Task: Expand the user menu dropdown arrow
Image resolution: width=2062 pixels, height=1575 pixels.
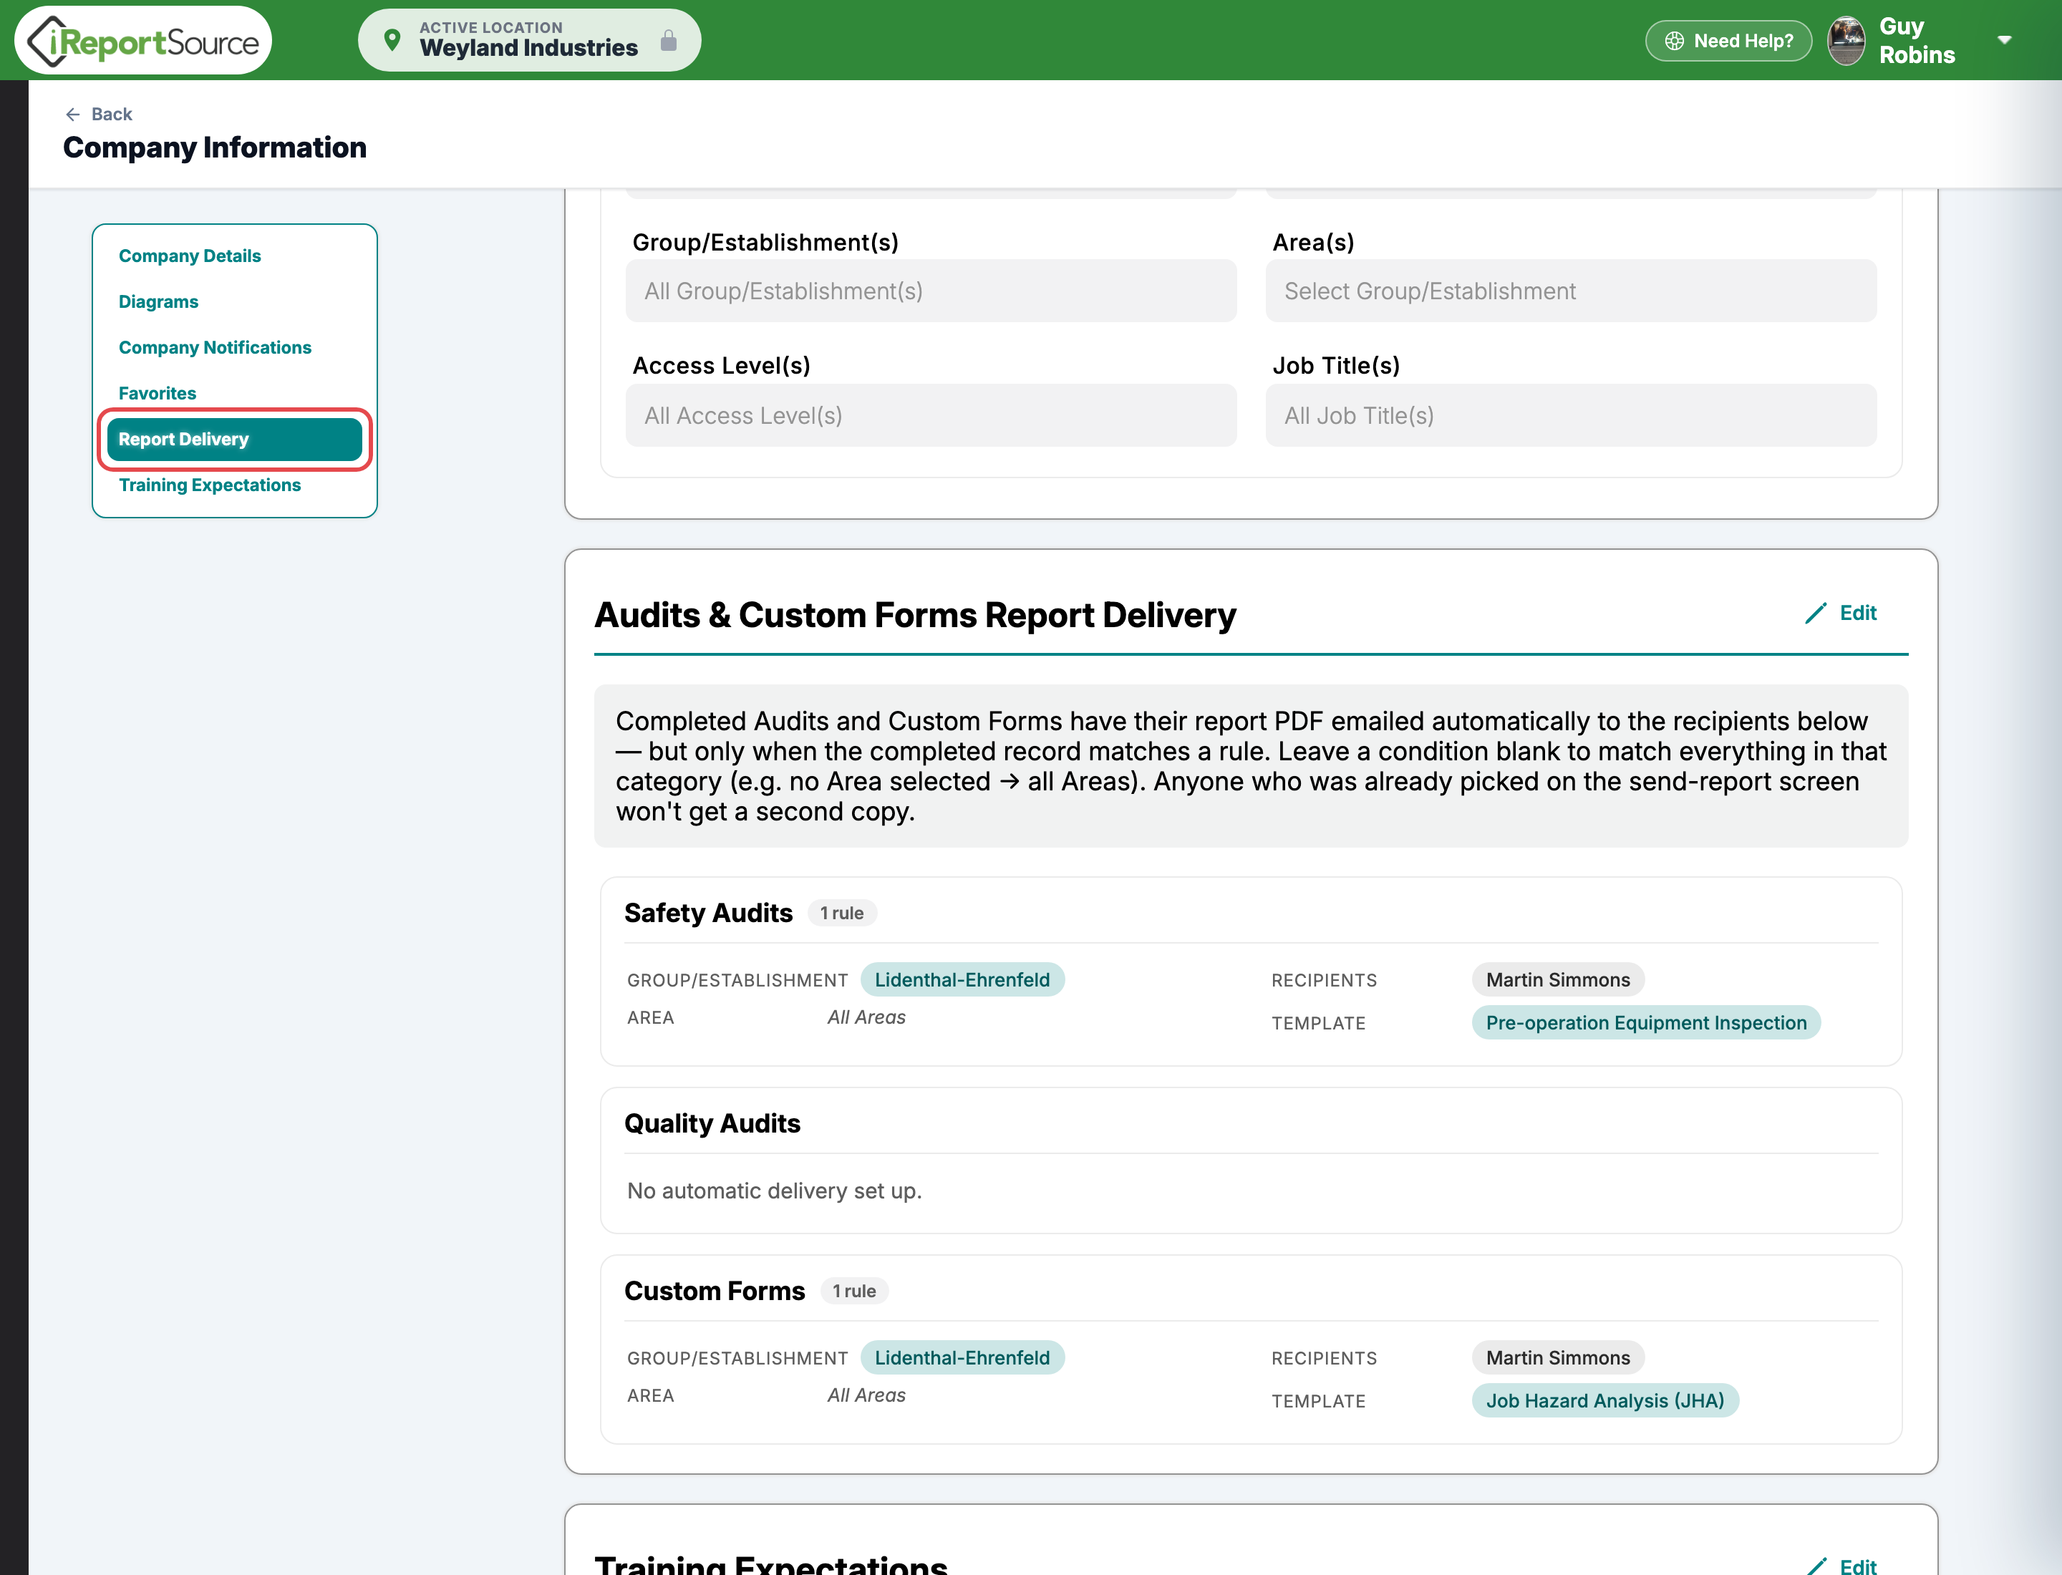Action: point(2005,40)
